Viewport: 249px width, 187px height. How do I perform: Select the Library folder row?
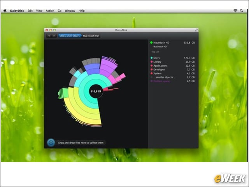click(172, 62)
